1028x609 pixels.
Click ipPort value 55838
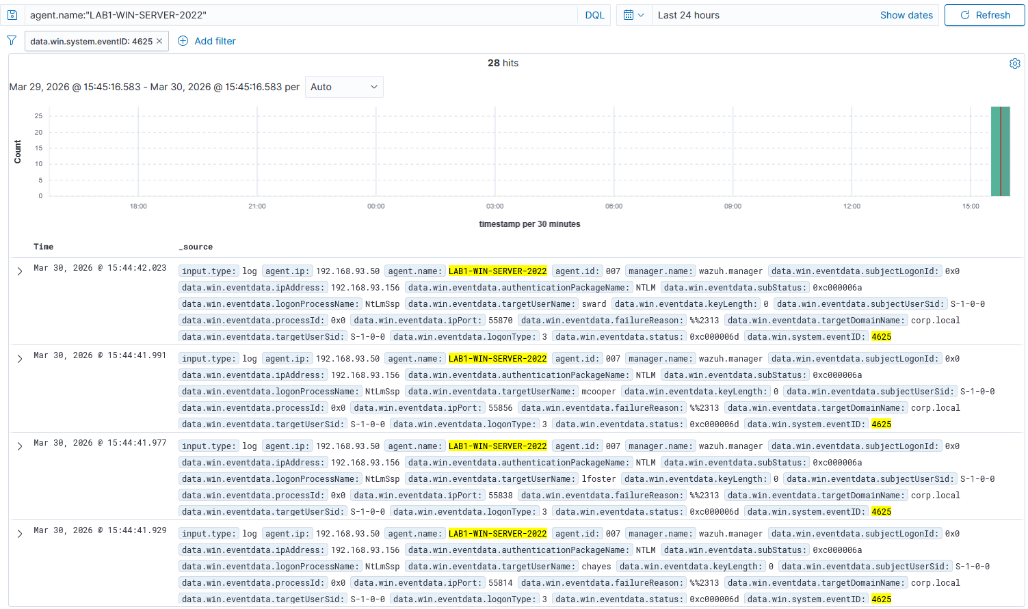click(500, 496)
